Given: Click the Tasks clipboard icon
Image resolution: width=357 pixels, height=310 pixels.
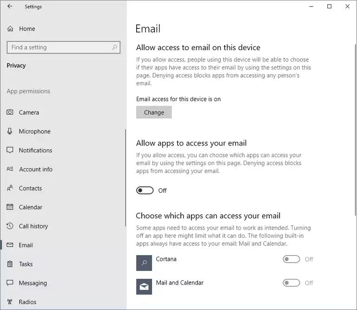Looking at the screenshot, I should click(x=10, y=264).
